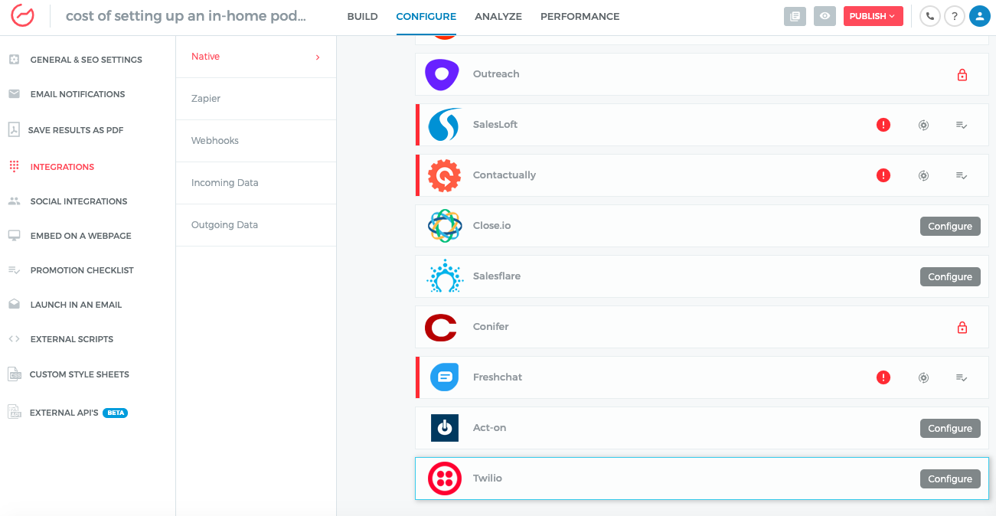Select Incoming Data option

[224, 183]
